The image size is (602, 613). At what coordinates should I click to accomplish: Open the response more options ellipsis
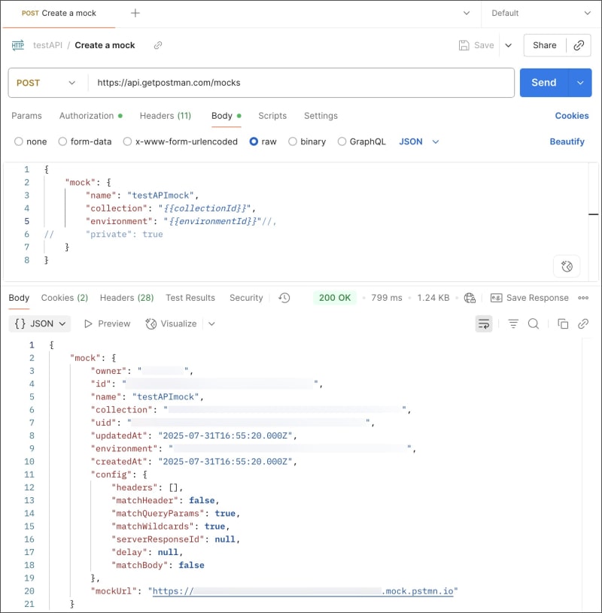coord(583,298)
